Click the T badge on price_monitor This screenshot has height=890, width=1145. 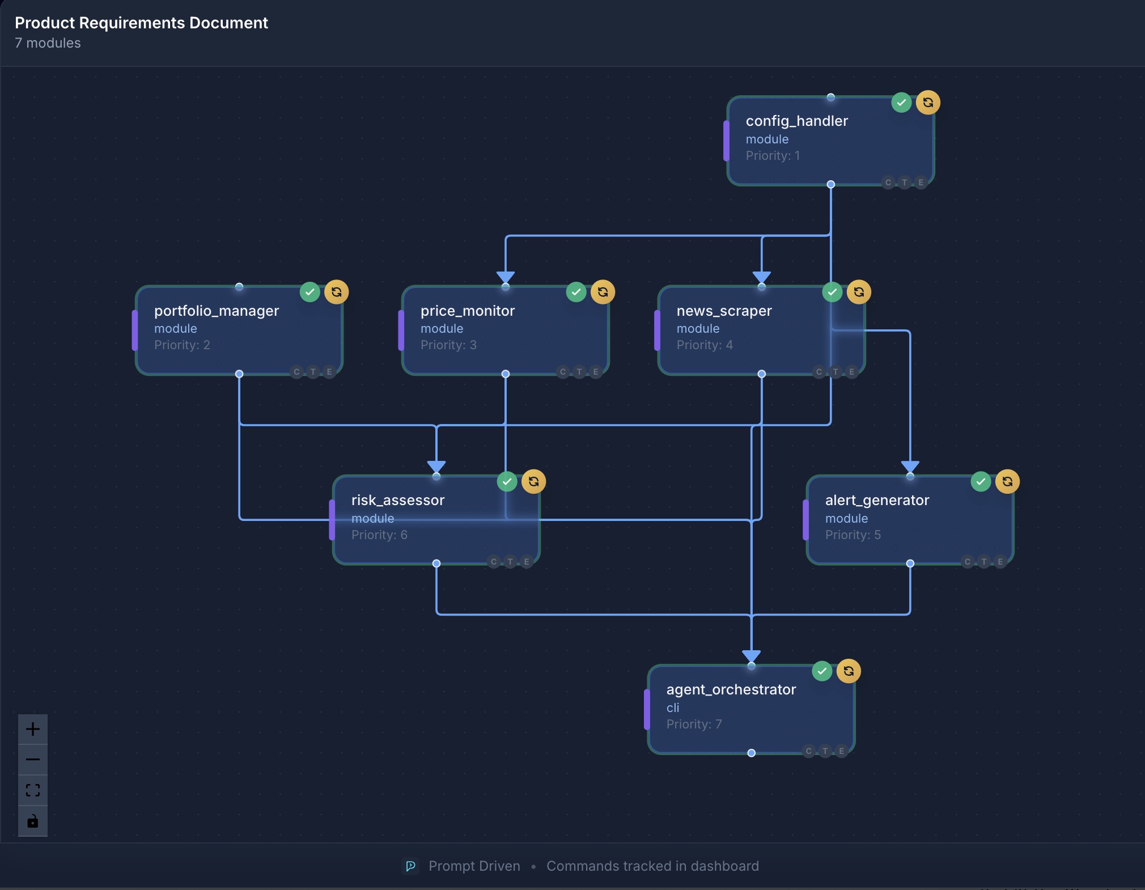(579, 372)
